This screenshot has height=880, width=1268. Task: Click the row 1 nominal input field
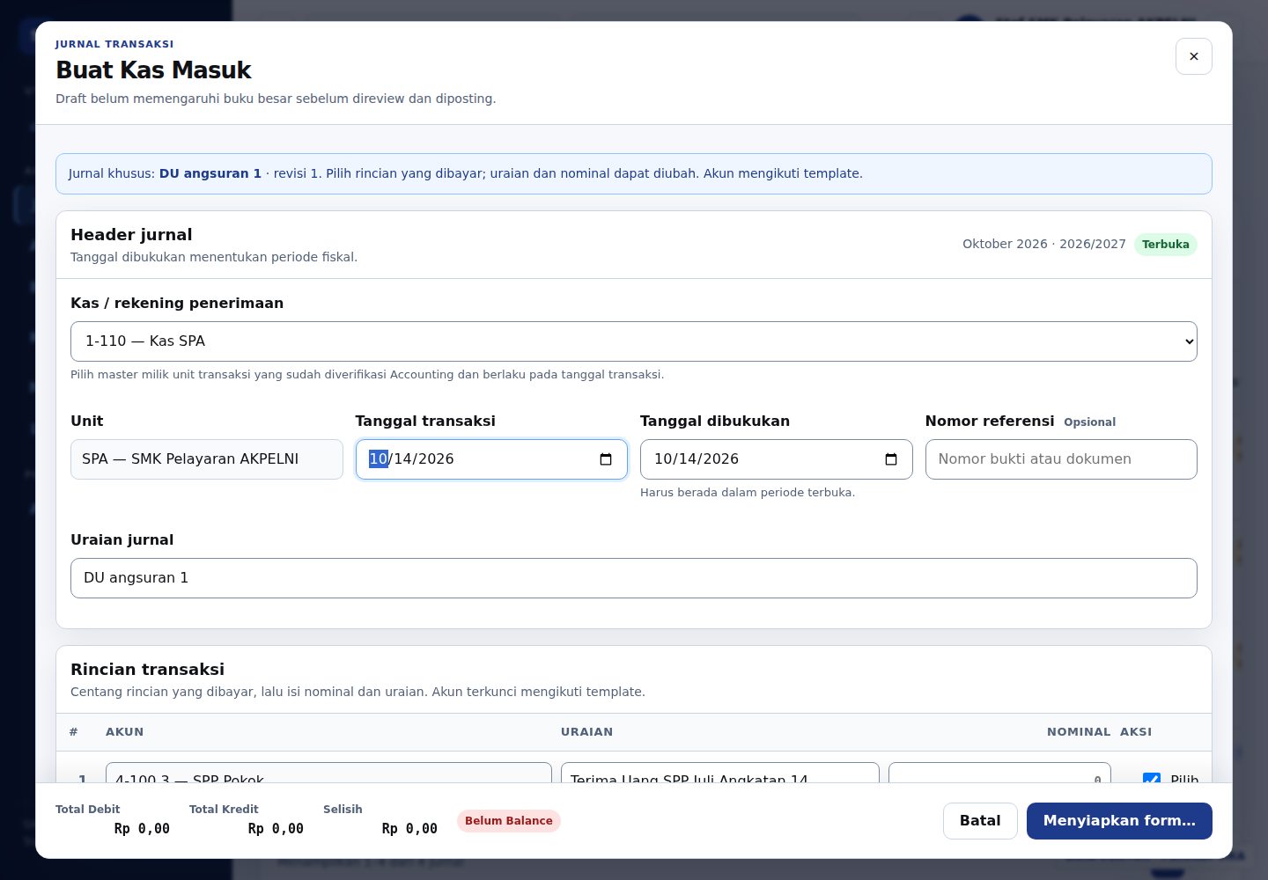pos(999,774)
